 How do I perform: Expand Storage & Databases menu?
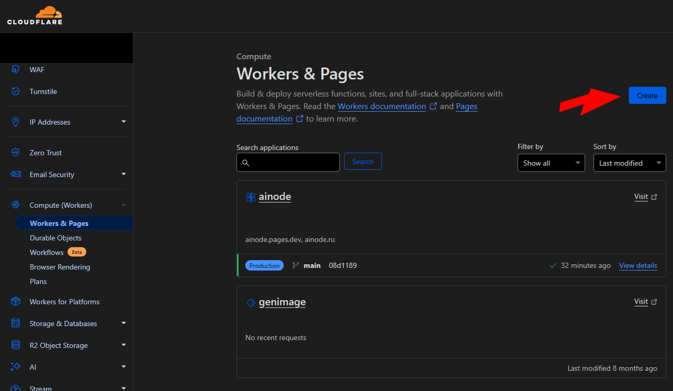123,323
